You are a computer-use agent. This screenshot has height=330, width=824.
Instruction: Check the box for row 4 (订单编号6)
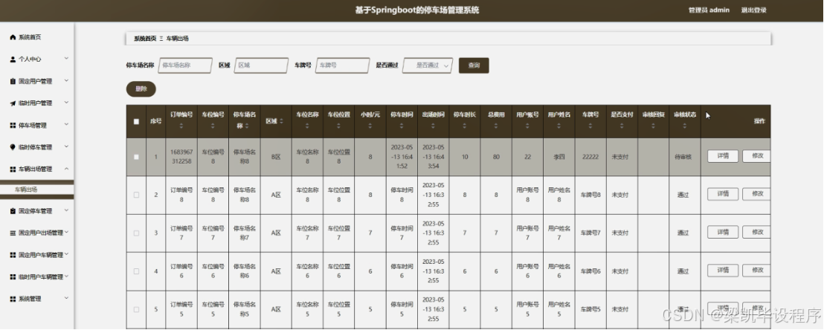137,271
